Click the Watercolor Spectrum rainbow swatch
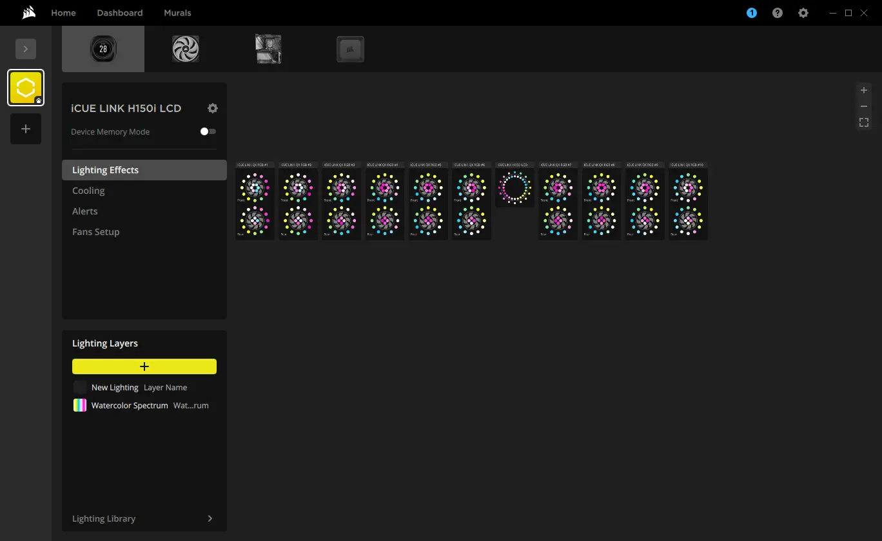Viewport: 882px width, 541px height. (80, 405)
